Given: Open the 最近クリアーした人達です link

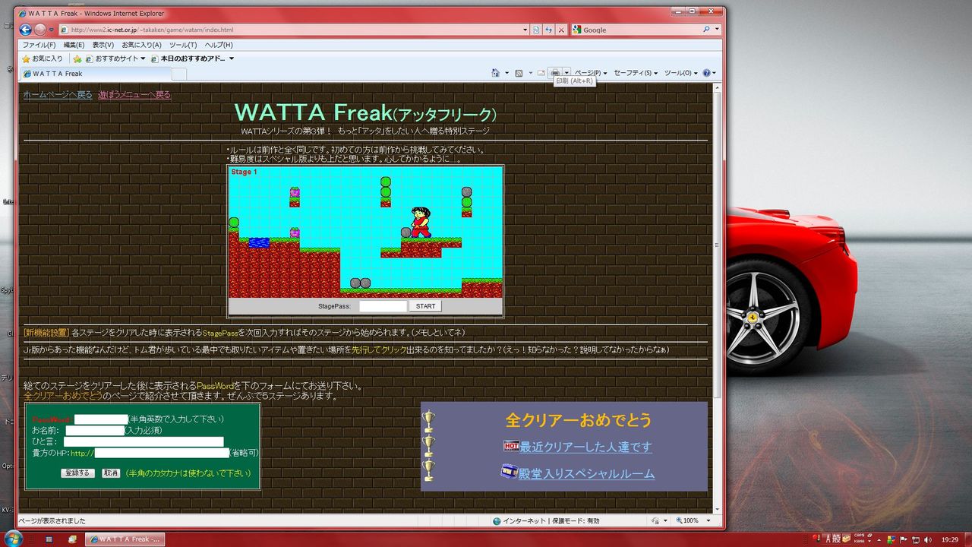Looking at the screenshot, I should click(585, 447).
